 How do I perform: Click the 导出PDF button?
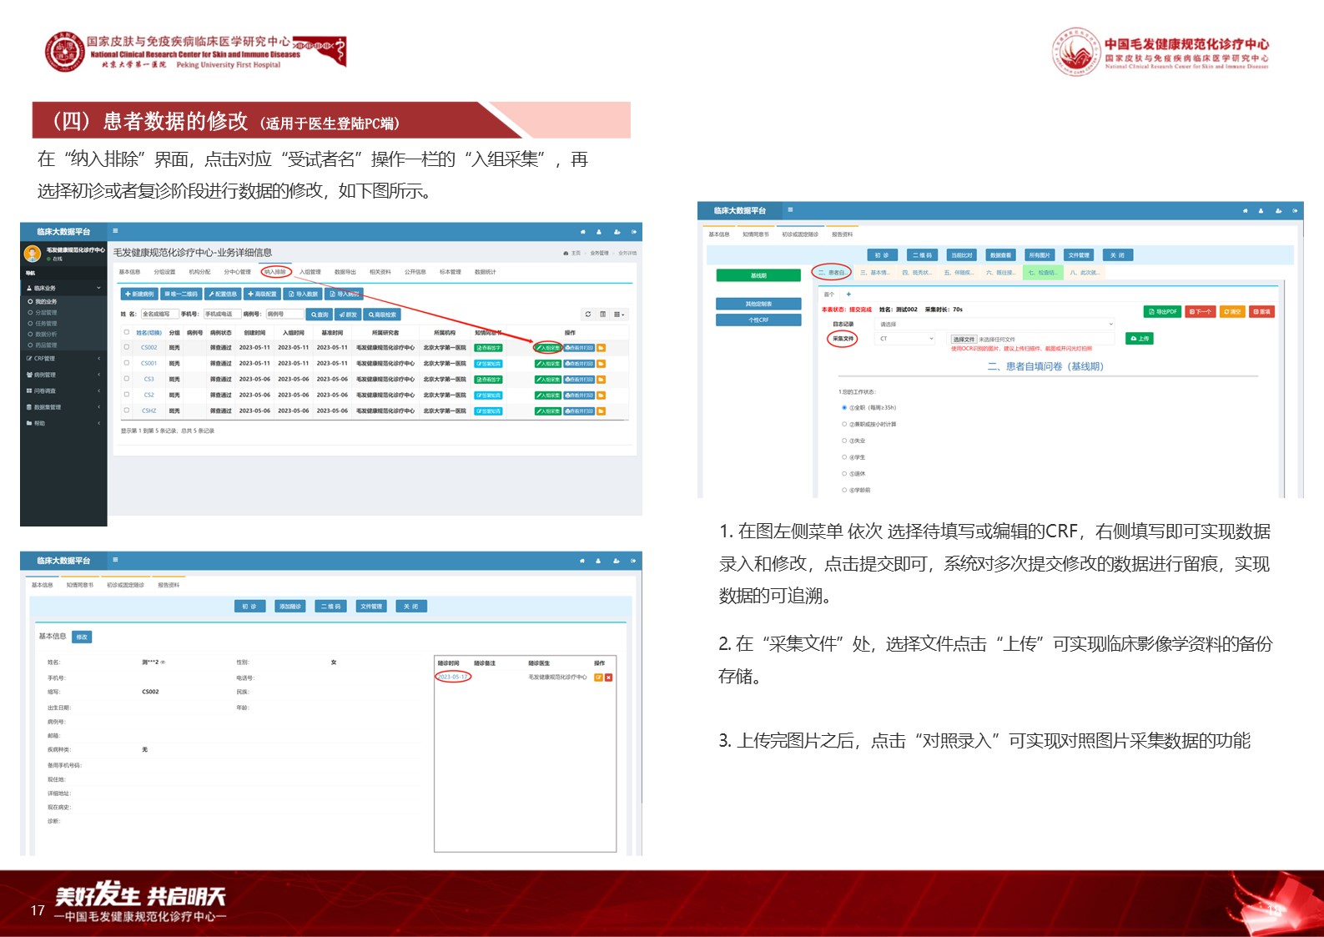click(1162, 312)
